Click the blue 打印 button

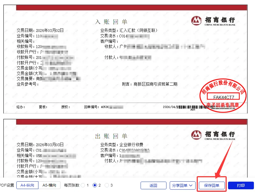coord(241,185)
